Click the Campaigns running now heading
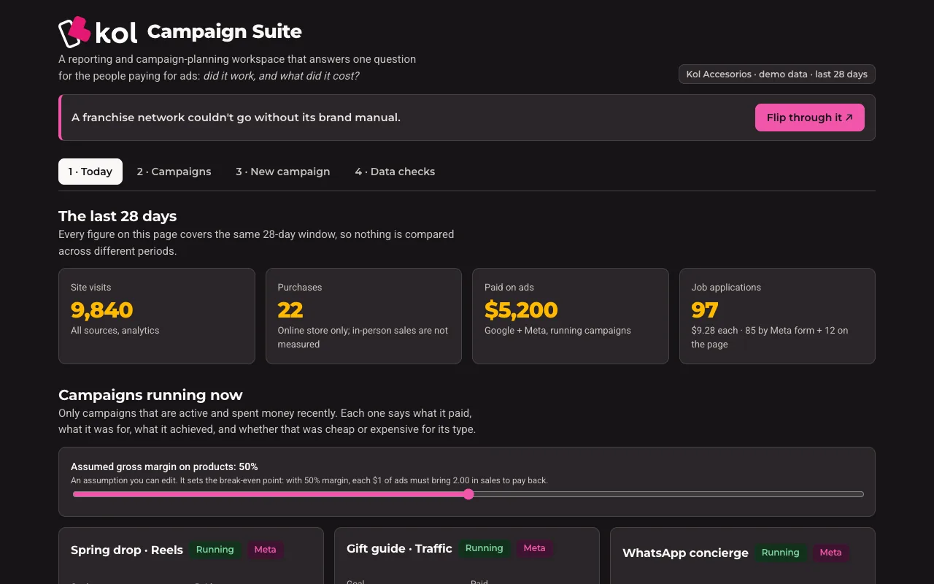The image size is (934, 584). click(150, 395)
